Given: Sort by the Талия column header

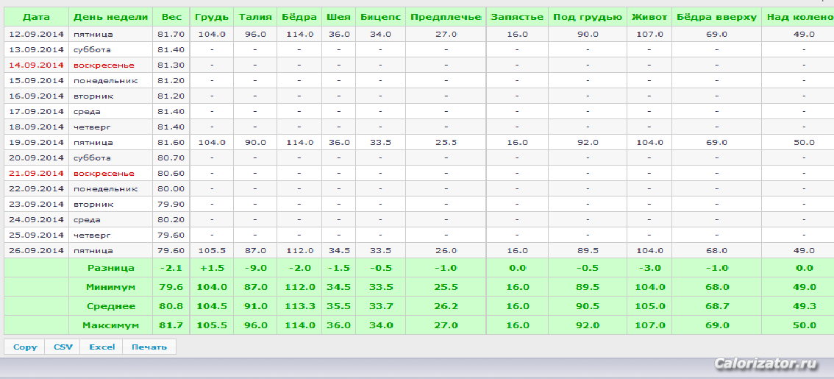Looking at the screenshot, I should coord(254,17).
